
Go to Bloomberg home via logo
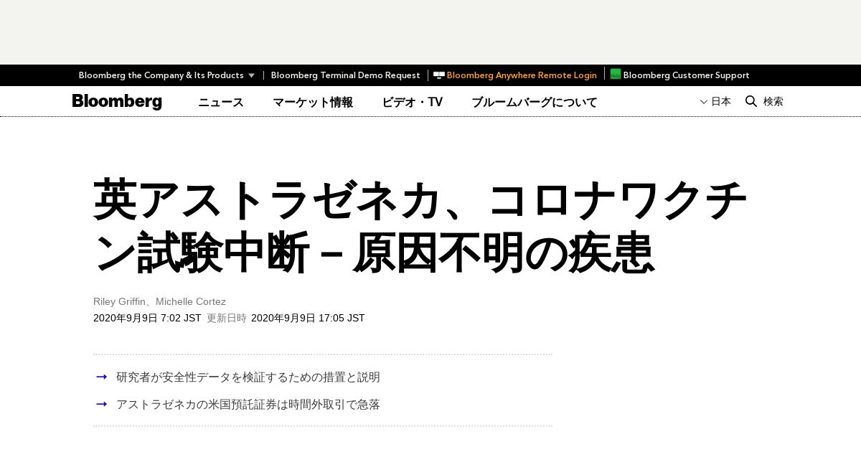pyautogui.click(x=117, y=101)
